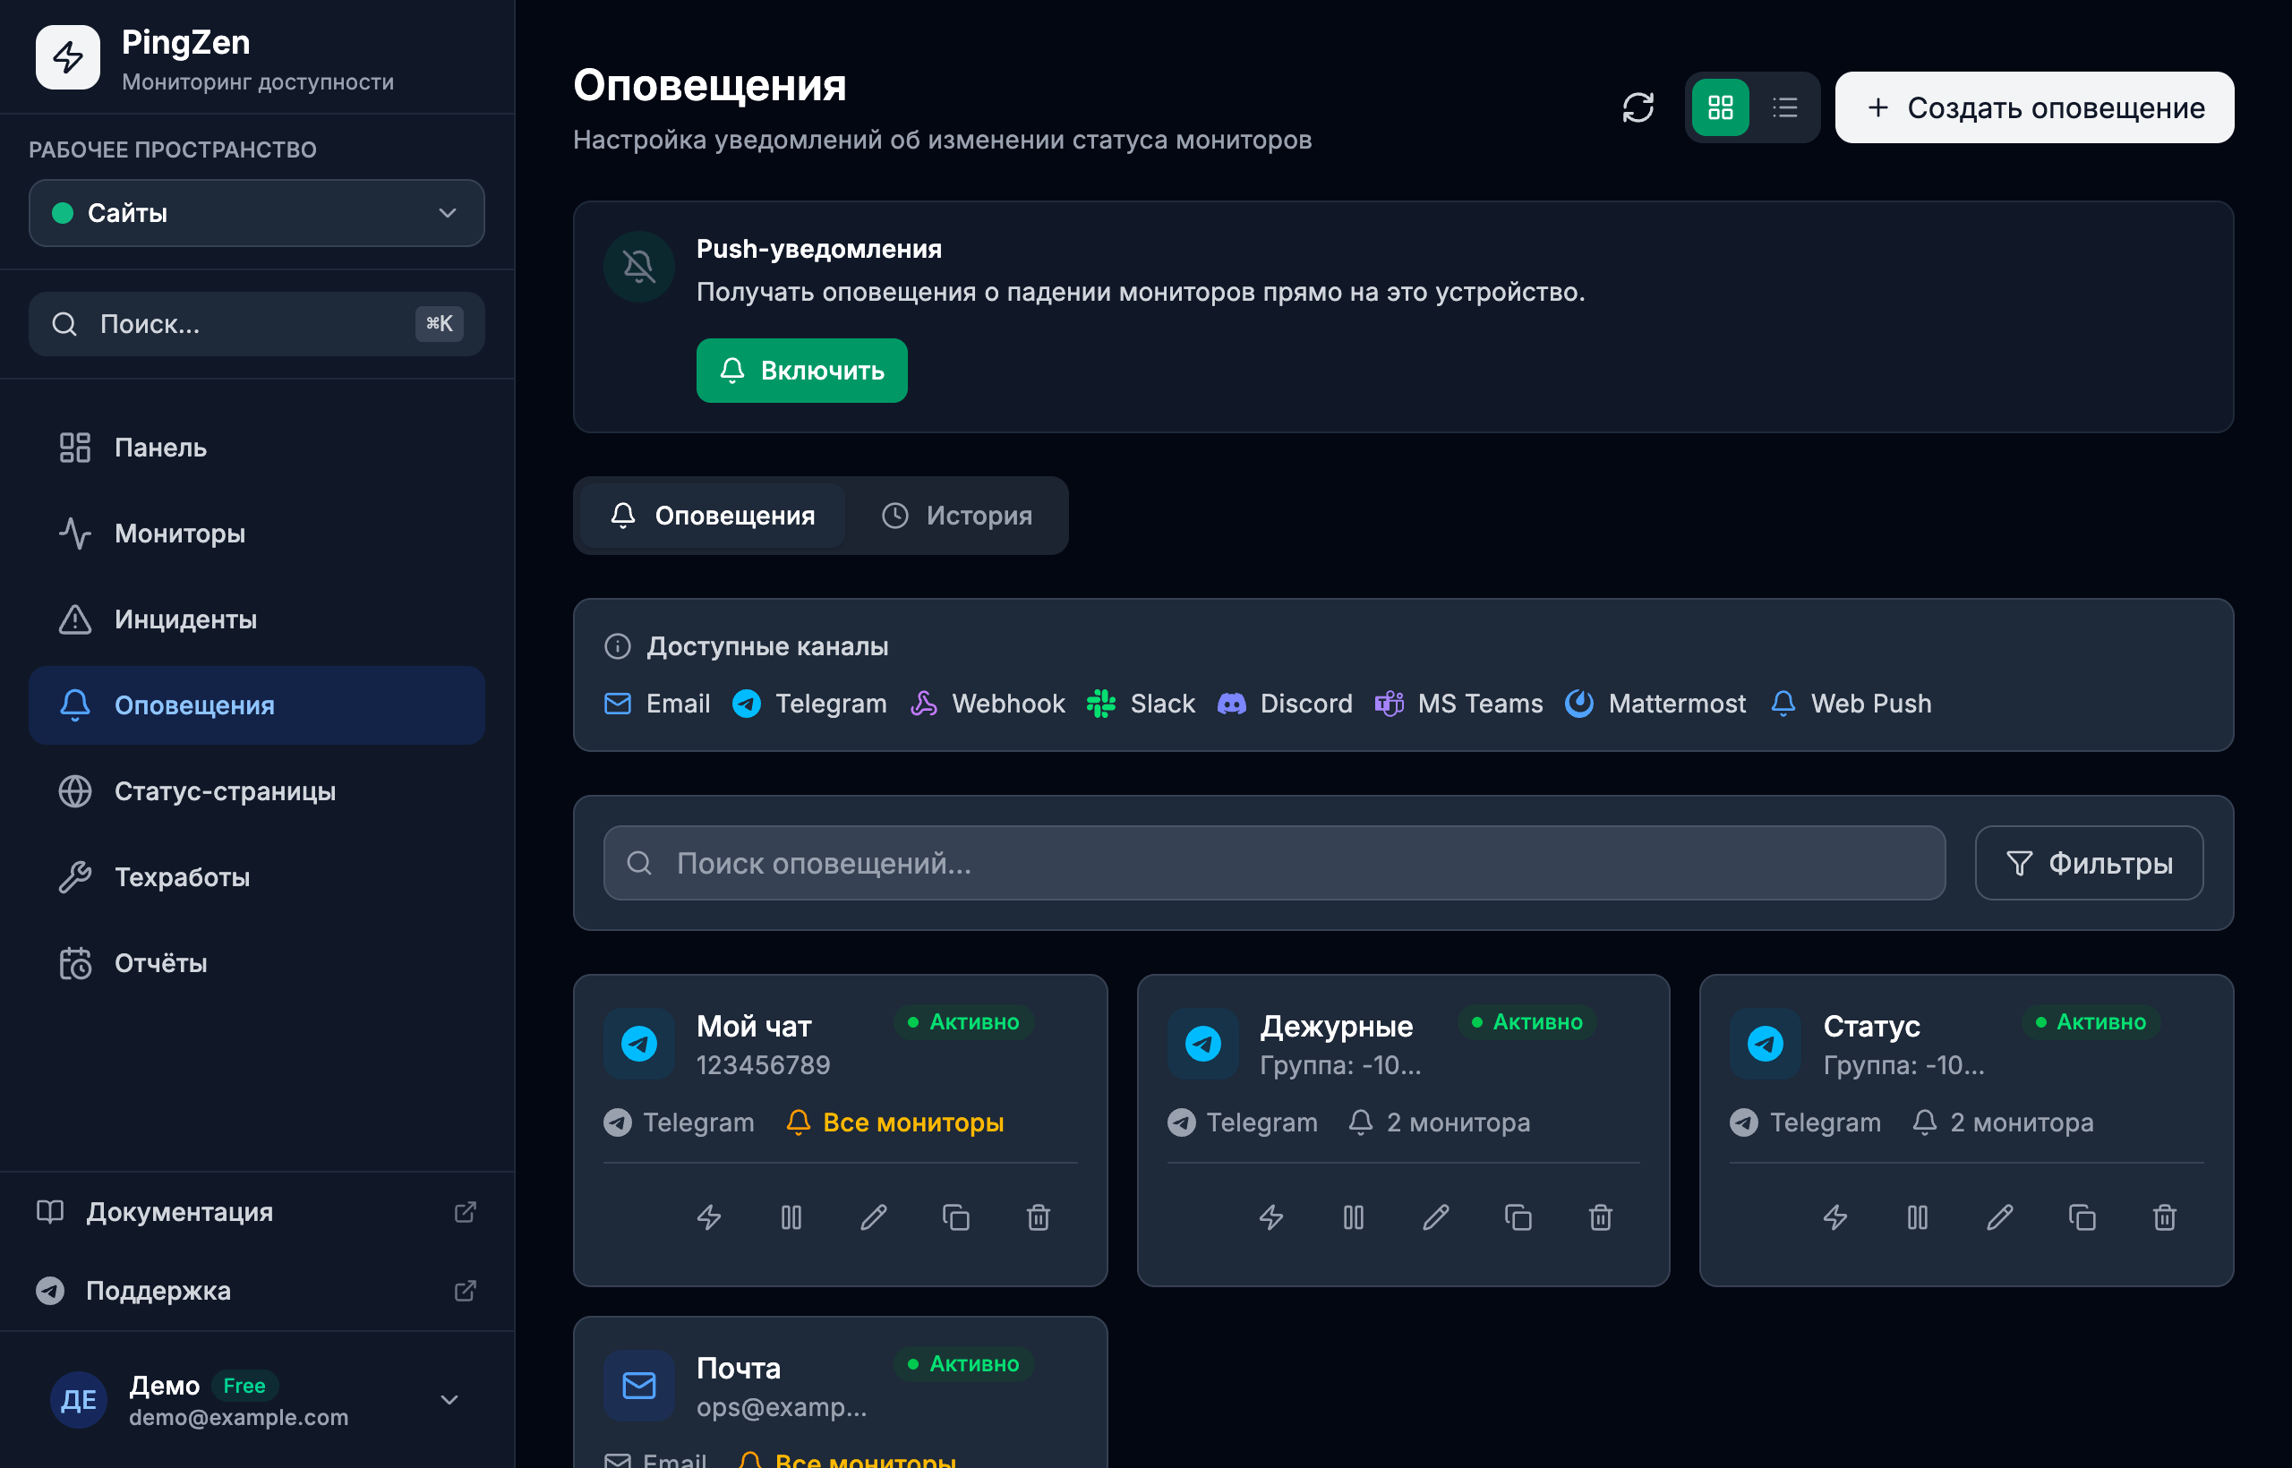2292x1468 pixels.
Task: Click the Webhook channel icon
Action: coord(923,704)
